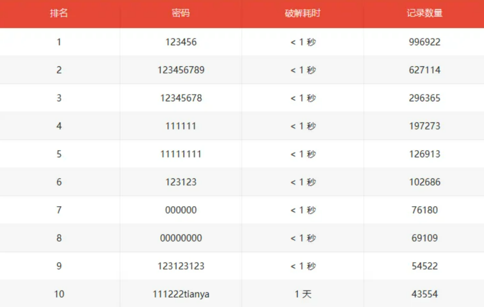This screenshot has width=484, height=307.
Task: Click record count 296365
Action: click(x=425, y=98)
